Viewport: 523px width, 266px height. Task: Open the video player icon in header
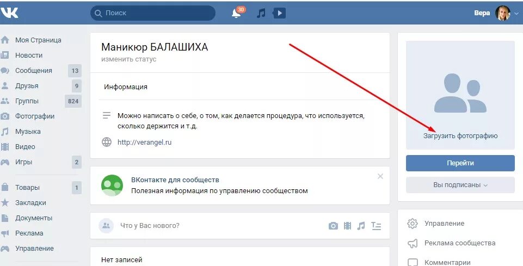(279, 13)
